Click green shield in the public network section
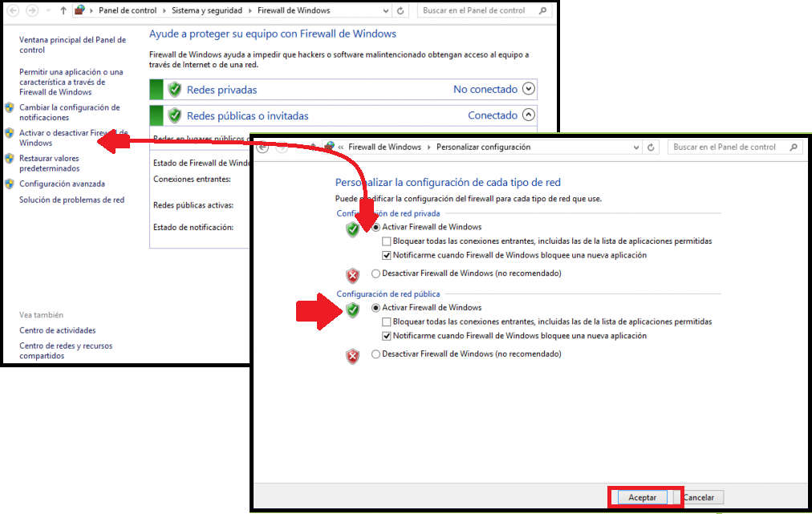 tap(353, 310)
